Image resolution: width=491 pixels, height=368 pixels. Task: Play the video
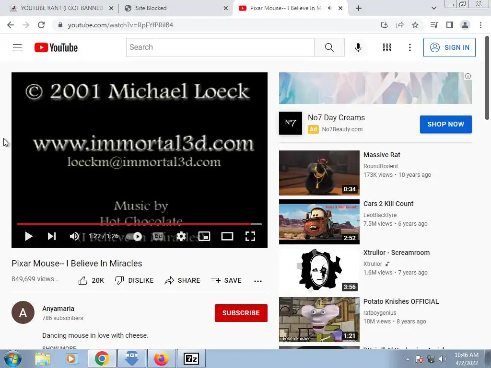click(28, 236)
